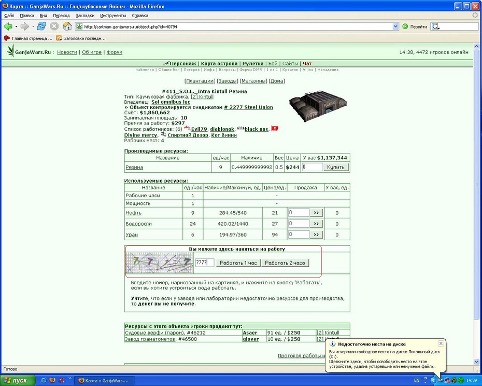Close the low disk space balloon
Viewport: 482px width, 386px height.
pyautogui.click(x=441, y=343)
